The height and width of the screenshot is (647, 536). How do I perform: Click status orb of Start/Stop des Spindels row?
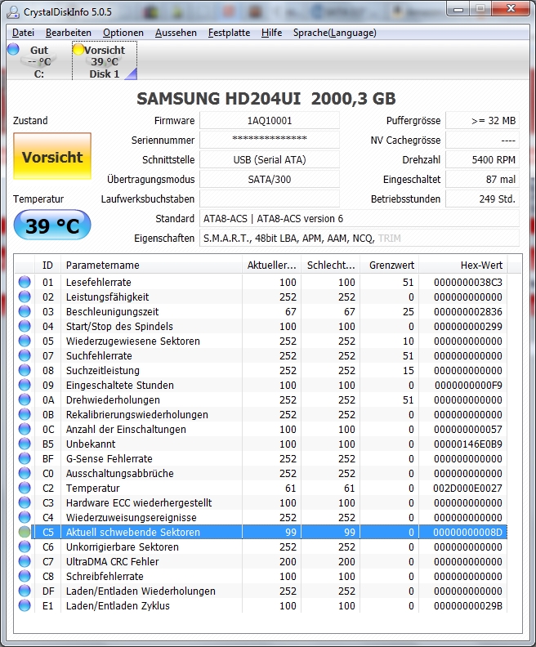pyautogui.click(x=25, y=326)
